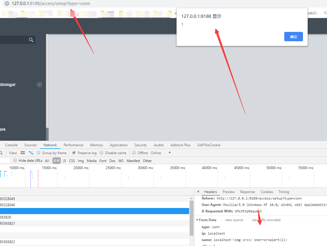
Task: Expand the sidebar circled arrow icon
Action: (40, 85)
